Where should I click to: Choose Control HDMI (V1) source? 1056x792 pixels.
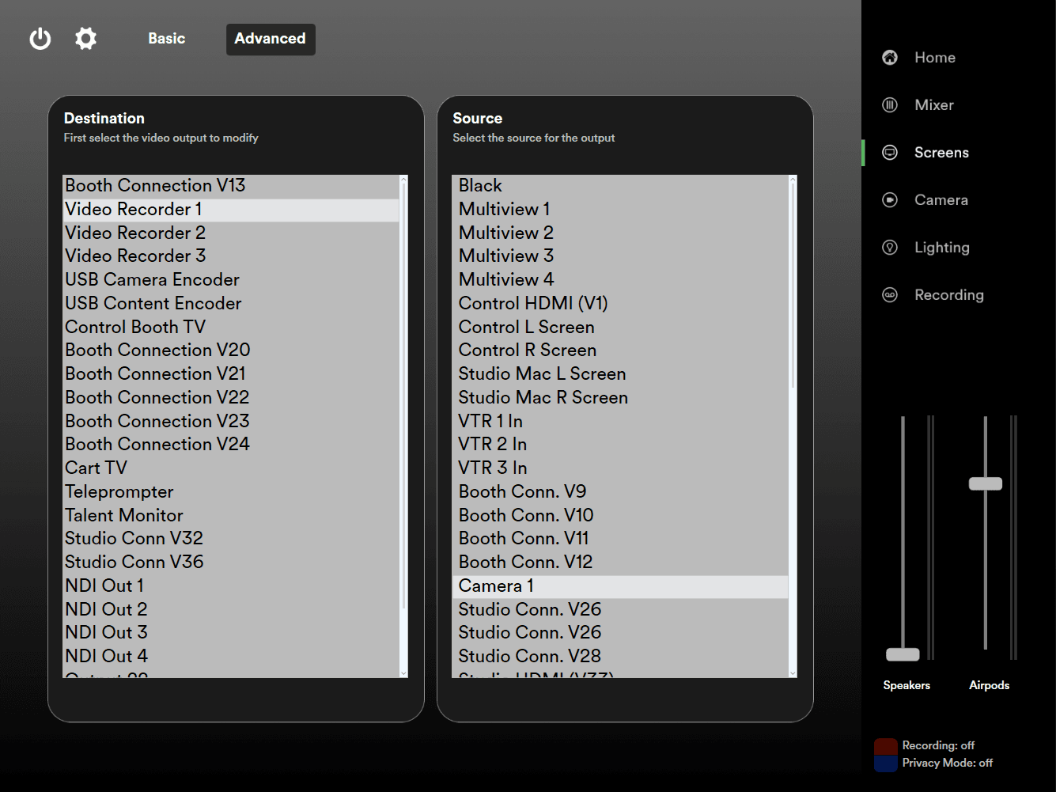[620, 304]
